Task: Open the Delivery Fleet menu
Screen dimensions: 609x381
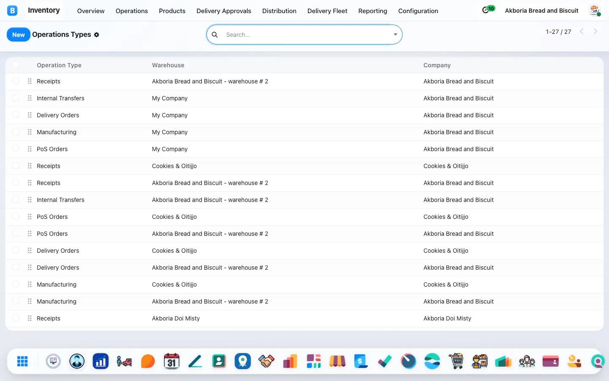Action: (327, 11)
